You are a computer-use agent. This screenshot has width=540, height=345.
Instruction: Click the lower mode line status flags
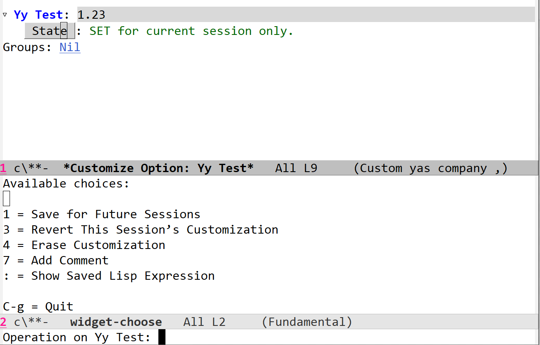(x=31, y=322)
